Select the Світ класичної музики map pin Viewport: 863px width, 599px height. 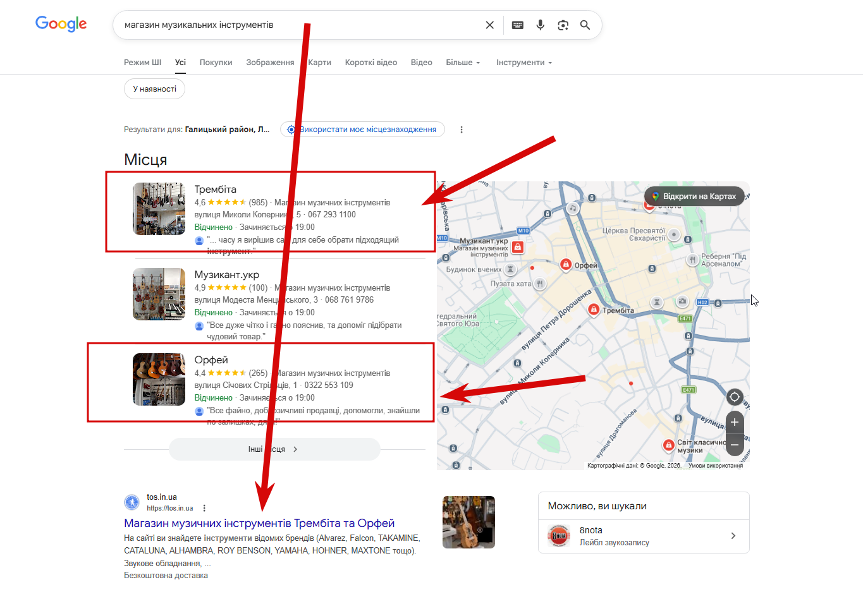point(668,445)
